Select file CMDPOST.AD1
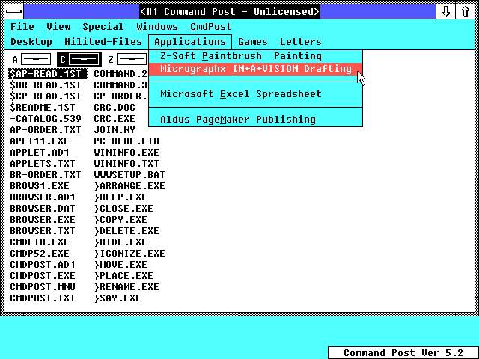Image resolution: width=479 pixels, height=359 pixels. (43, 264)
